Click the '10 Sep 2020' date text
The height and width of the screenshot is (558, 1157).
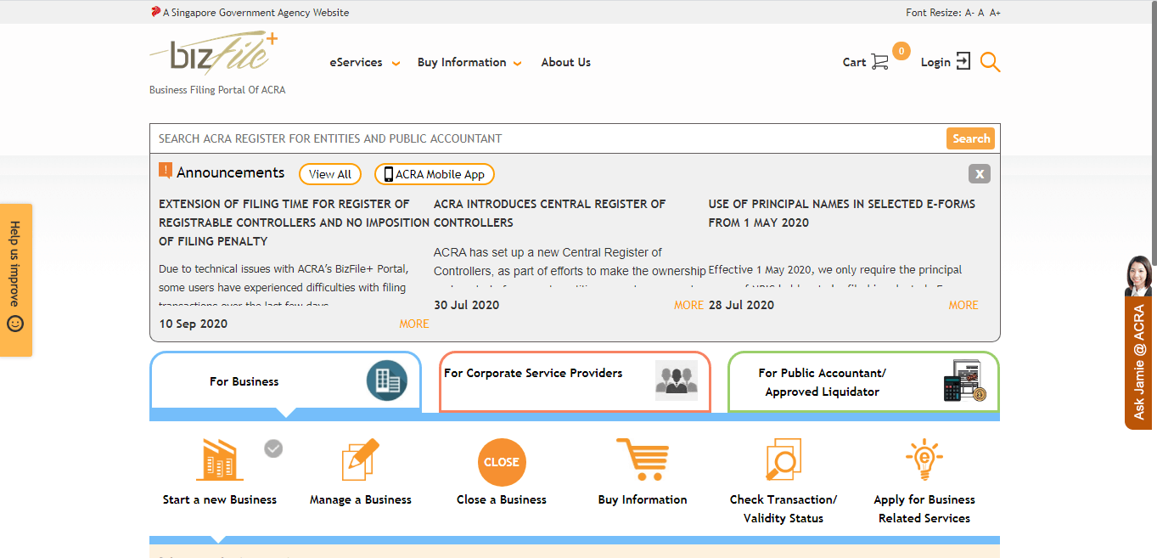tap(194, 324)
